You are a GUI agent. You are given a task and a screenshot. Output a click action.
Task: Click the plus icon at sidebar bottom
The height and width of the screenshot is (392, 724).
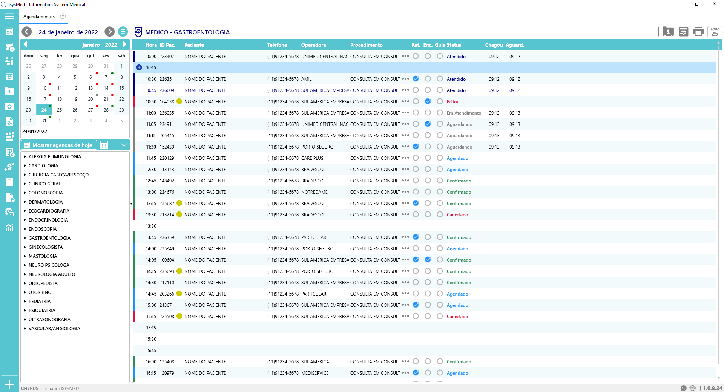(9, 384)
